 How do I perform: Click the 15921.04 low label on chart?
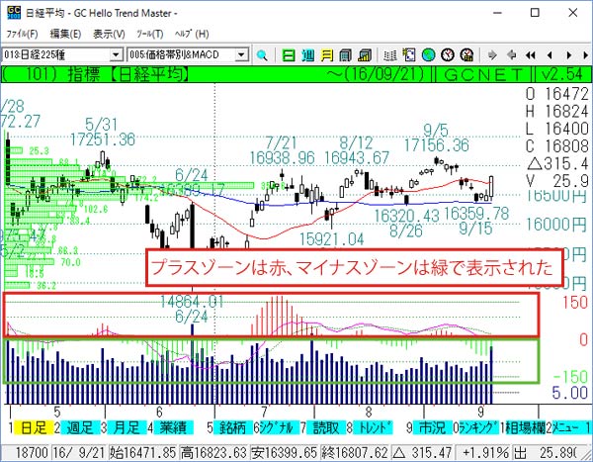332,239
